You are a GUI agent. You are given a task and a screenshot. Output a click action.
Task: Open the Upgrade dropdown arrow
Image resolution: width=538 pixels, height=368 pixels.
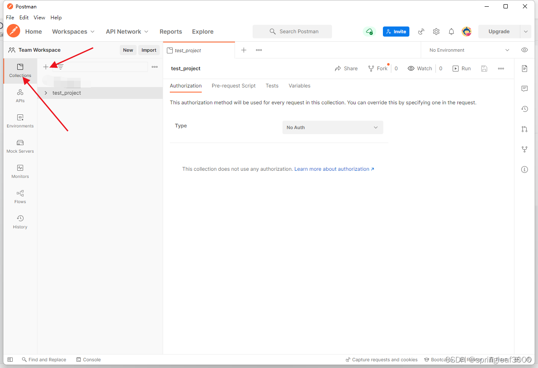525,32
